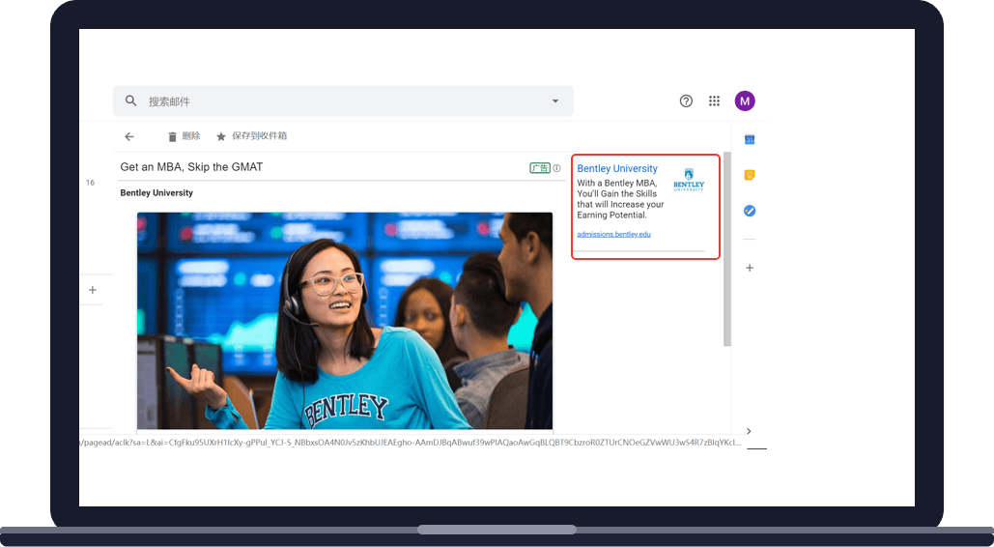
Task: Open the Bentley student ad image
Action: coord(345,321)
